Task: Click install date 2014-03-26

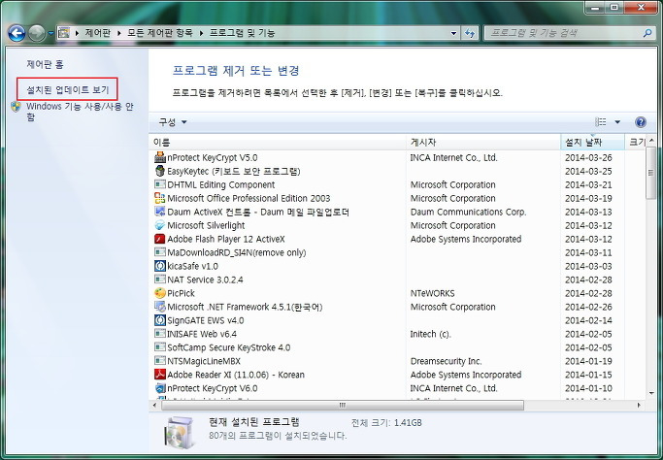Action: tap(588, 158)
